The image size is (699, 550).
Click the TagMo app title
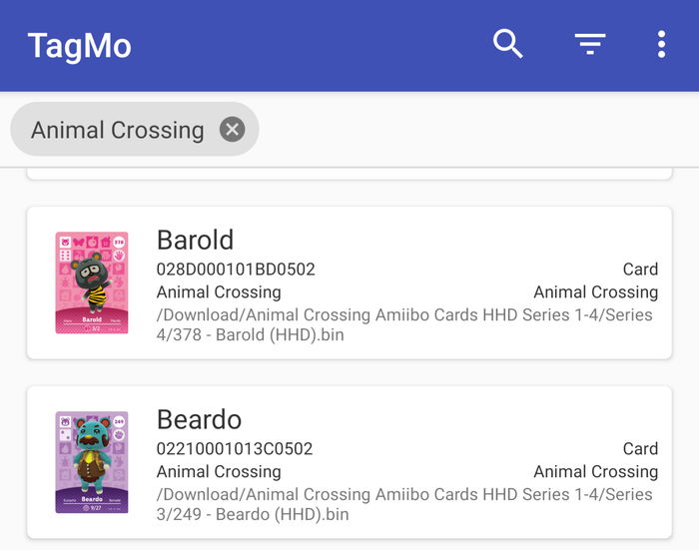[x=79, y=46]
